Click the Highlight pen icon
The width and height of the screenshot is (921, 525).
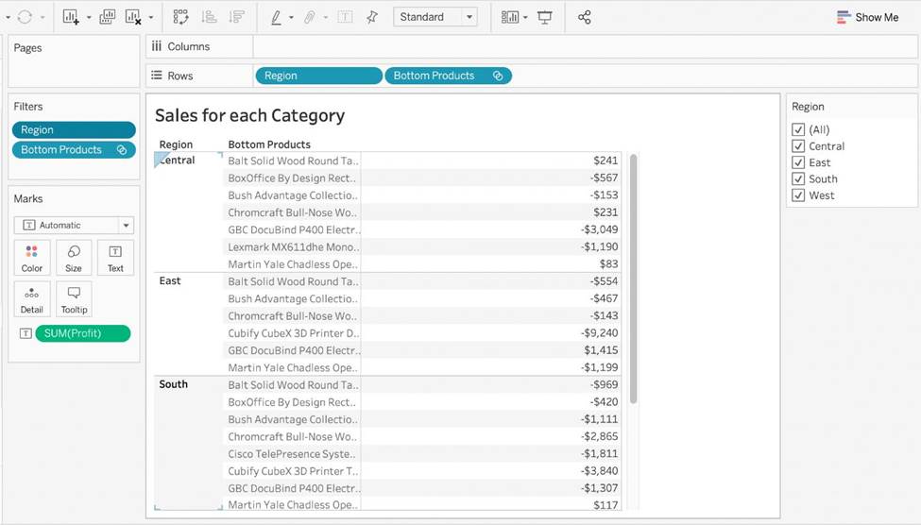tap(276, 17)
